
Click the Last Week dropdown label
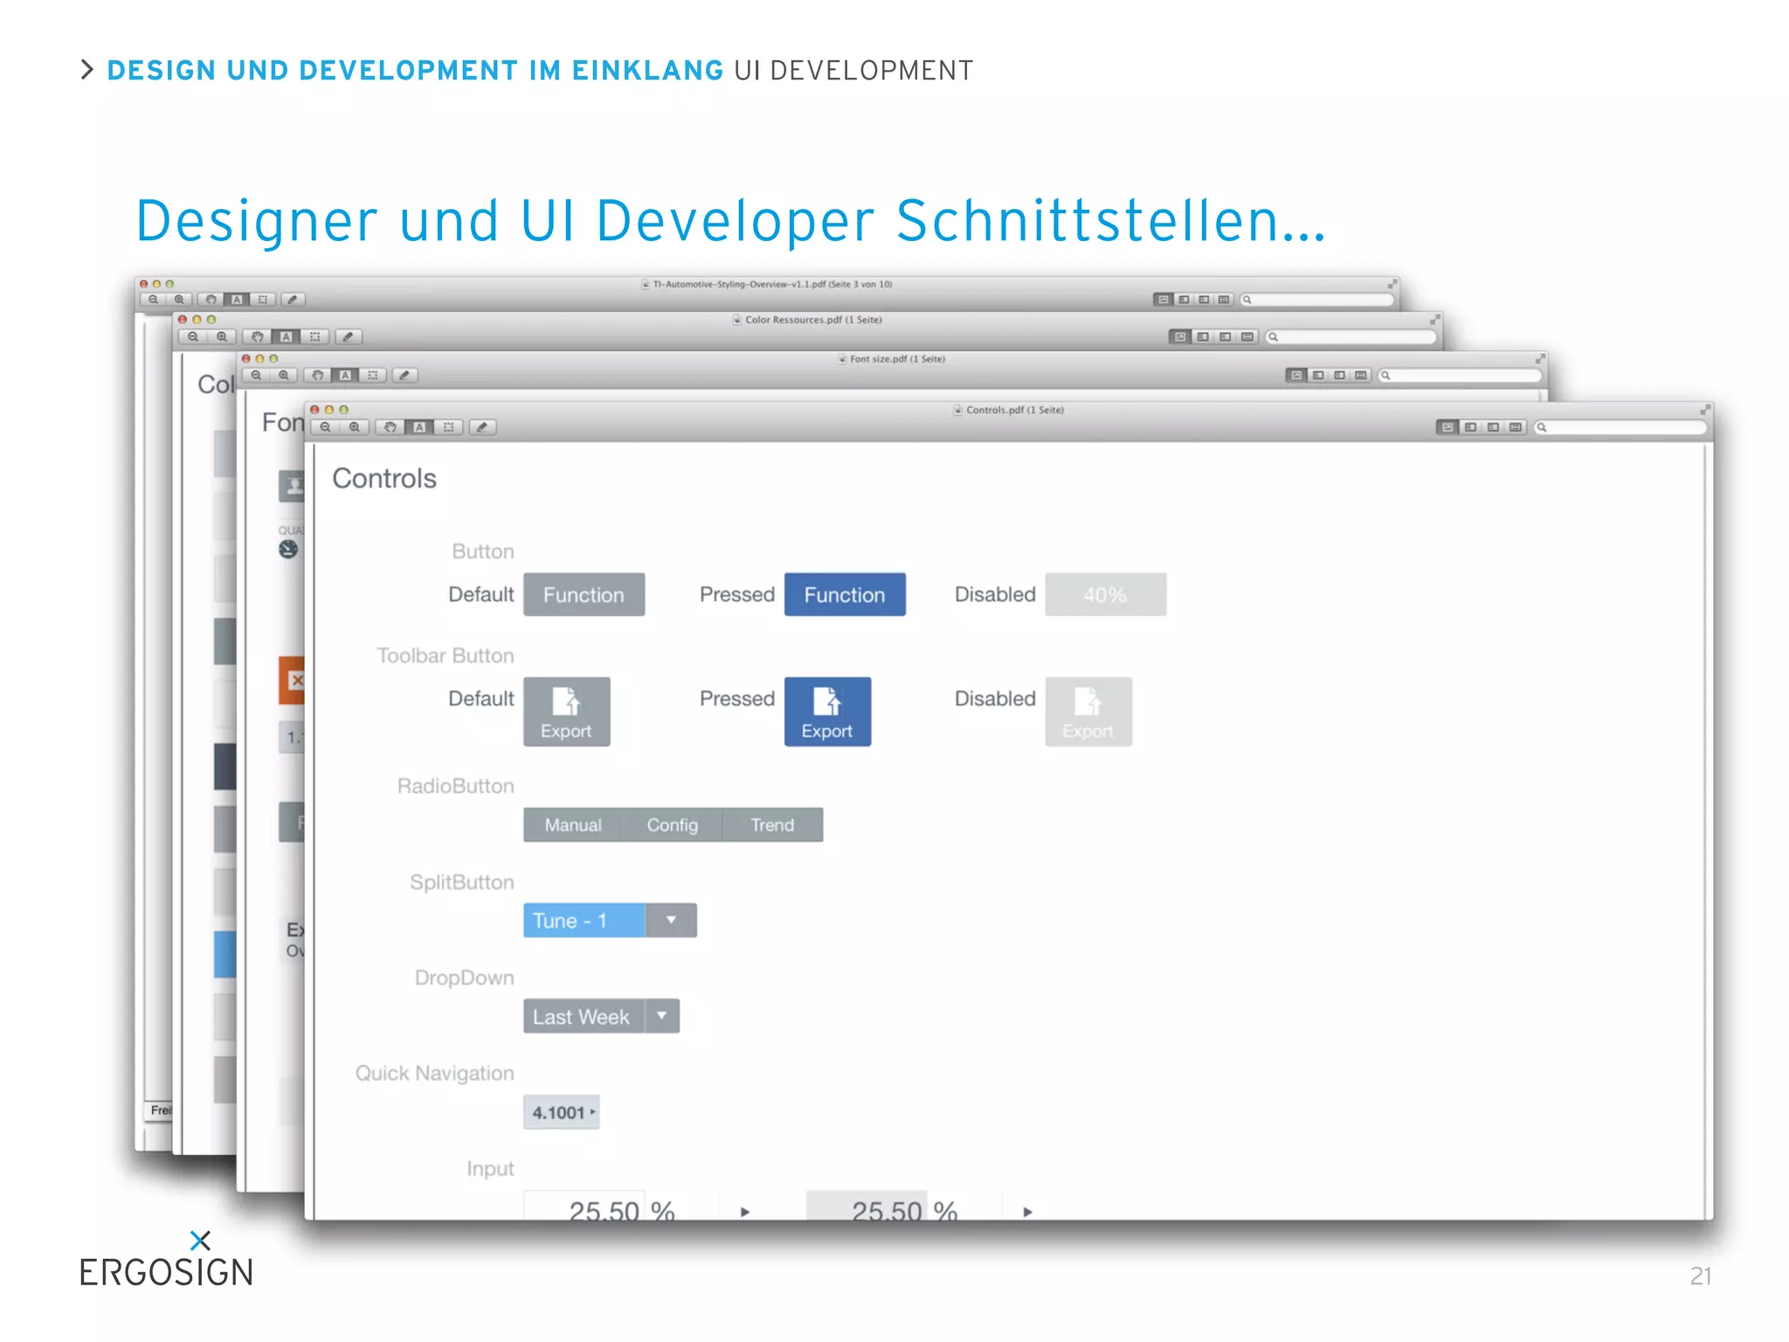[584, 1016]
